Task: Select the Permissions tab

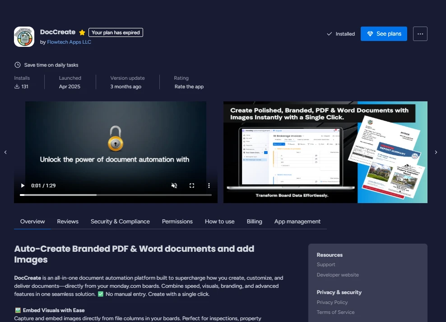Action: (x=177, y=222)
